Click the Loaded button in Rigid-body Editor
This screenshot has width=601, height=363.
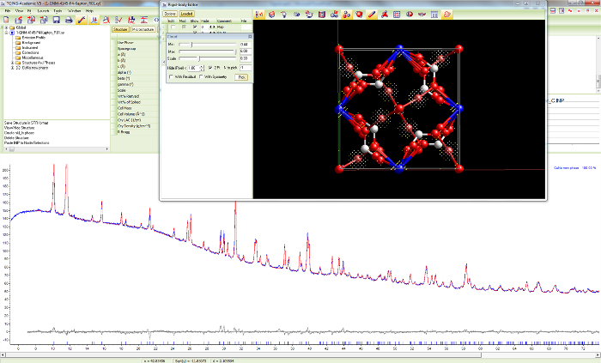tap(186, 15)
